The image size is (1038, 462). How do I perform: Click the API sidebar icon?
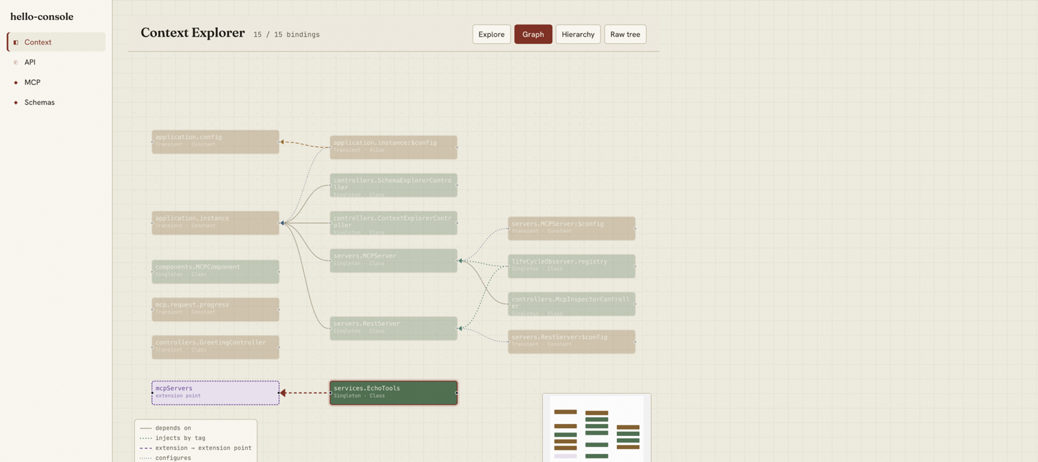click(16, 63)
